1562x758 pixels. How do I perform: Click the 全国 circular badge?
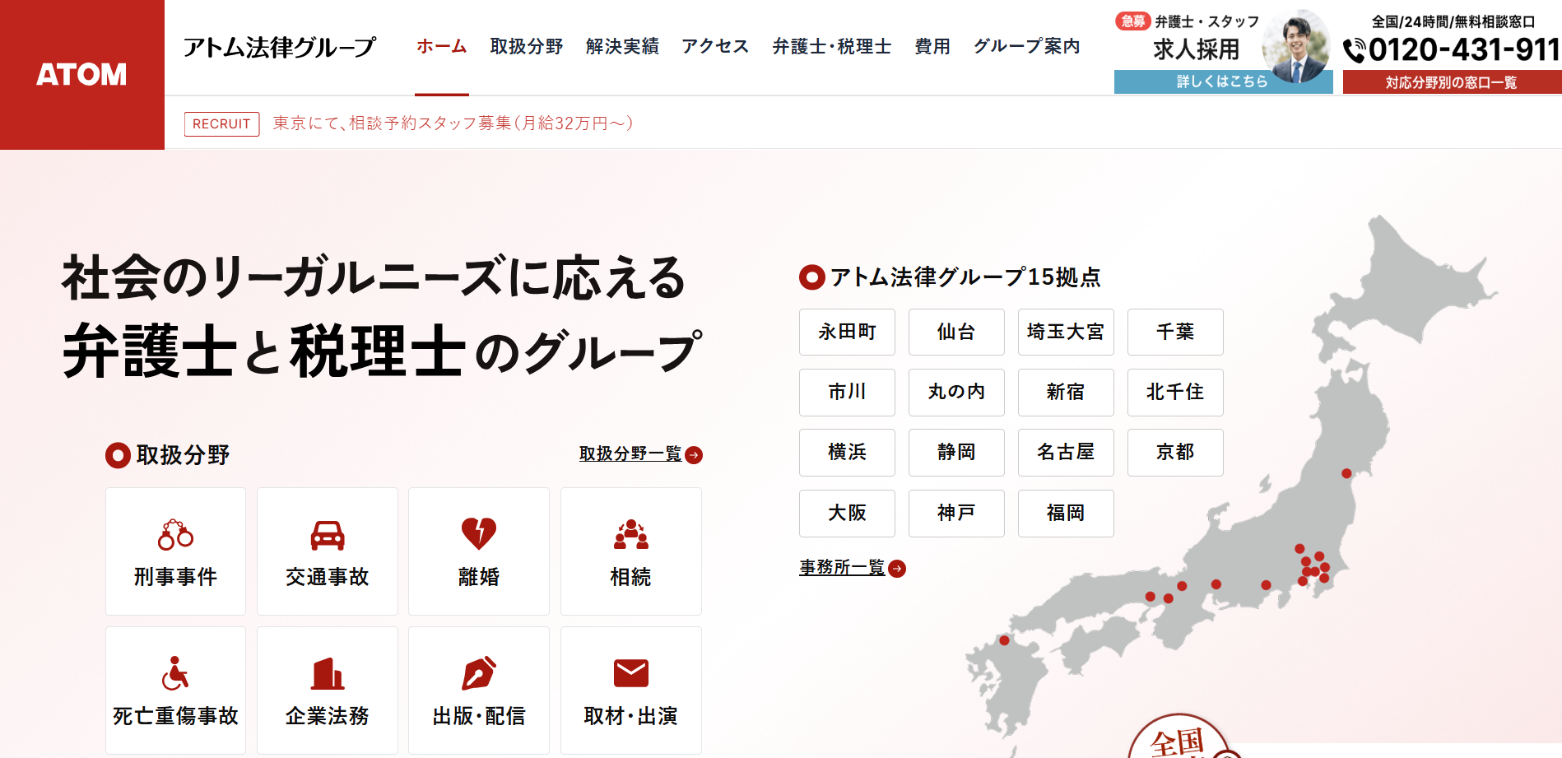pos(1181,737)
